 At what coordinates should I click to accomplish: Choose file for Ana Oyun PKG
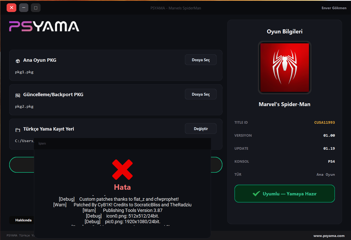pyautogui.click(x=201, y=60)
